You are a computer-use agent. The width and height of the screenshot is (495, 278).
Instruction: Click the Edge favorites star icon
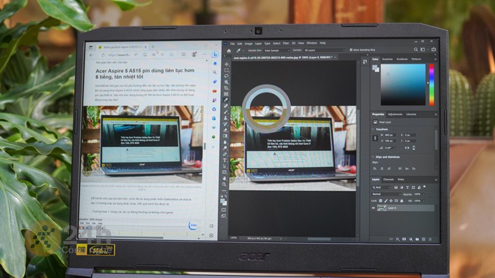[172, 54]
